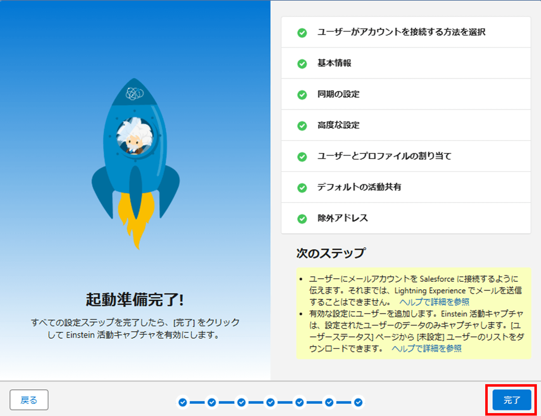Image resolution: width=541 pixels, height=416 pixels.
Task: Click the middle dot on the progress bar
Action: [270, 401]
